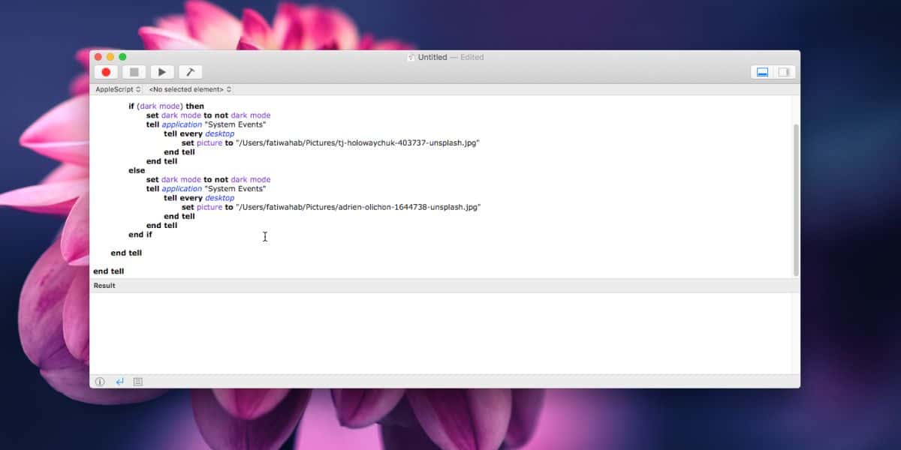
Task: Show the result view with the return-arrow icon
Action: pyautogui.click(x=119, y=382)
